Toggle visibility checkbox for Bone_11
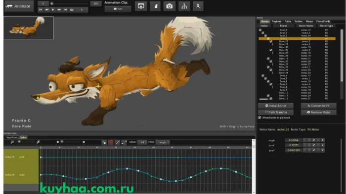346x194 pixels. pyautogui.click(x=268, y=96)
